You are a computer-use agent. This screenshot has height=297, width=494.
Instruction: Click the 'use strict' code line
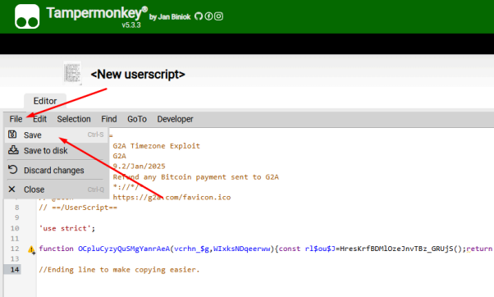coord(66,228)
